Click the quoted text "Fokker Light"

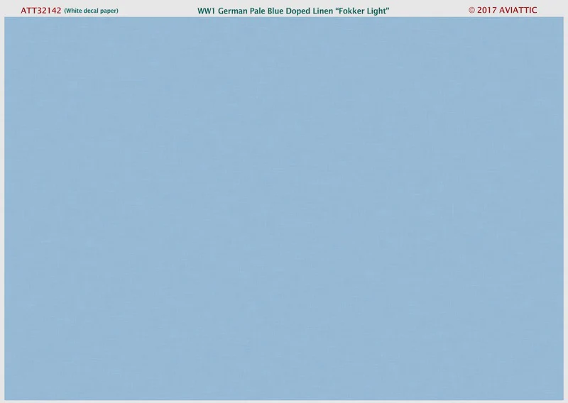(x=362, y=11)
